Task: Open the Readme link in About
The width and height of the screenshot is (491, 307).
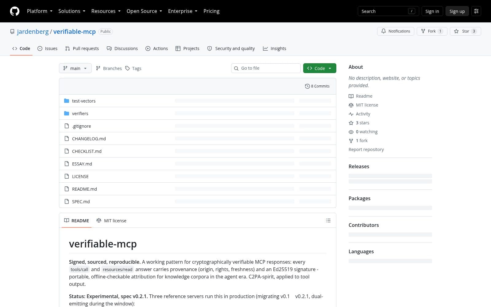Action: click(x=361, y=96)
